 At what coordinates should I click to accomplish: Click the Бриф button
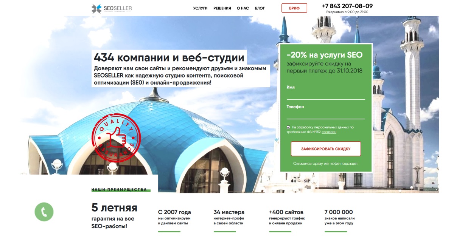tap(294, 8)
